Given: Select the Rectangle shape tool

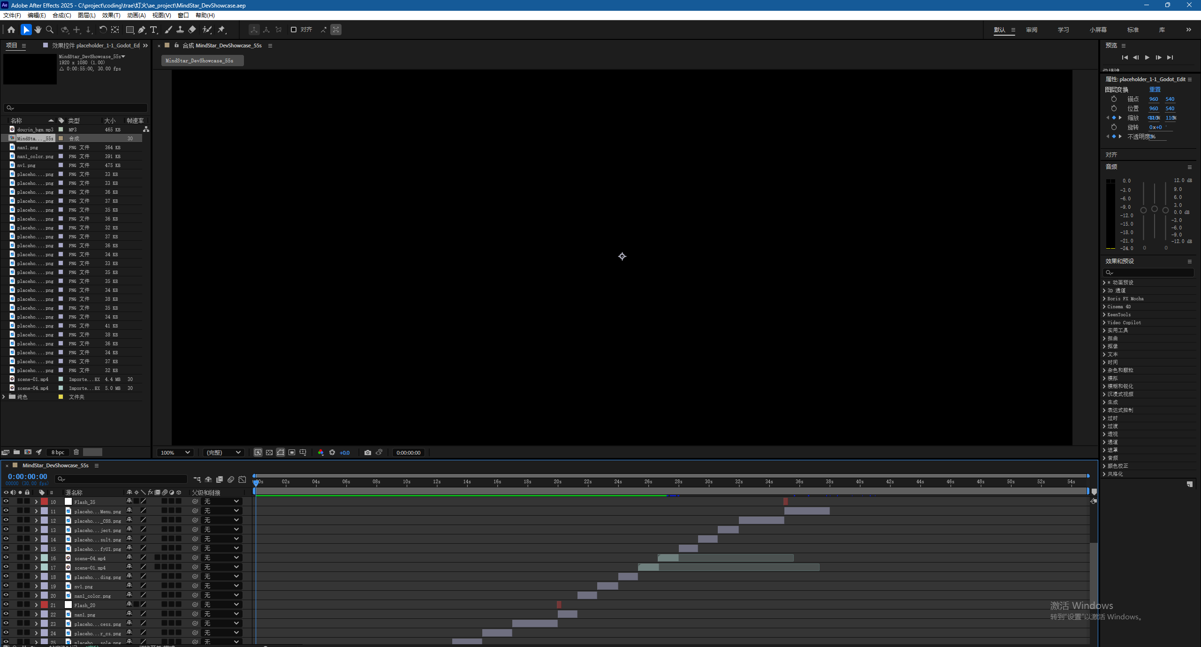Looking at the screenshot, I should (130, 30).
